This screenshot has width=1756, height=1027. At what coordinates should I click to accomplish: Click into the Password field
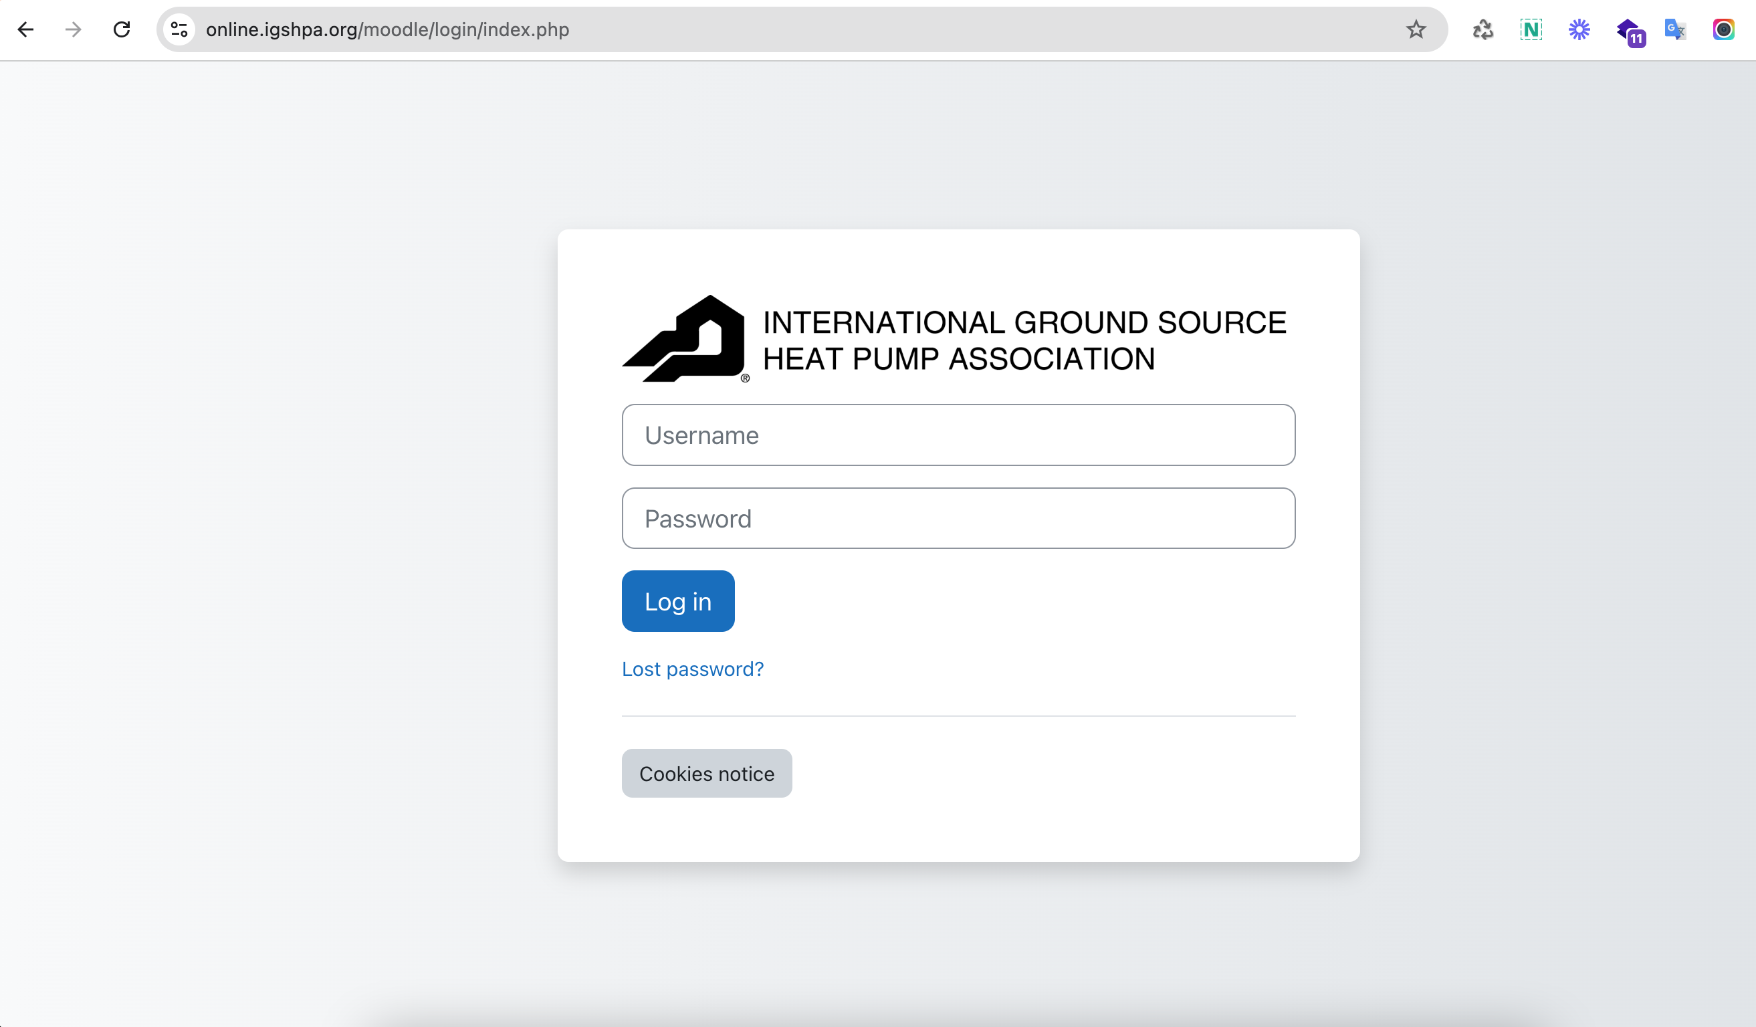[958, 518]
